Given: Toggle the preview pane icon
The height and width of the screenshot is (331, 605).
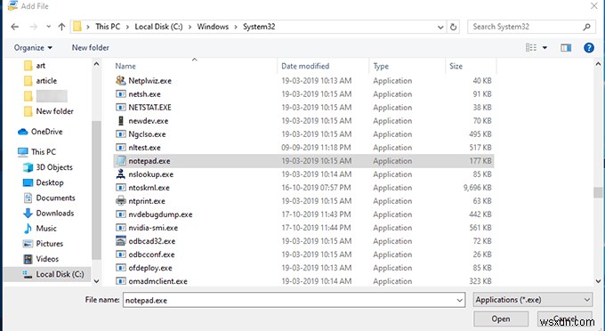Looking at the screenshot, I should [566, 47].
